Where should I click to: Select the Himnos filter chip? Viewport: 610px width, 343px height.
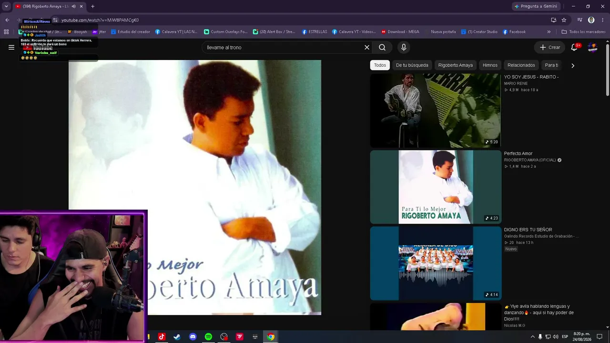tap(490, 65)
